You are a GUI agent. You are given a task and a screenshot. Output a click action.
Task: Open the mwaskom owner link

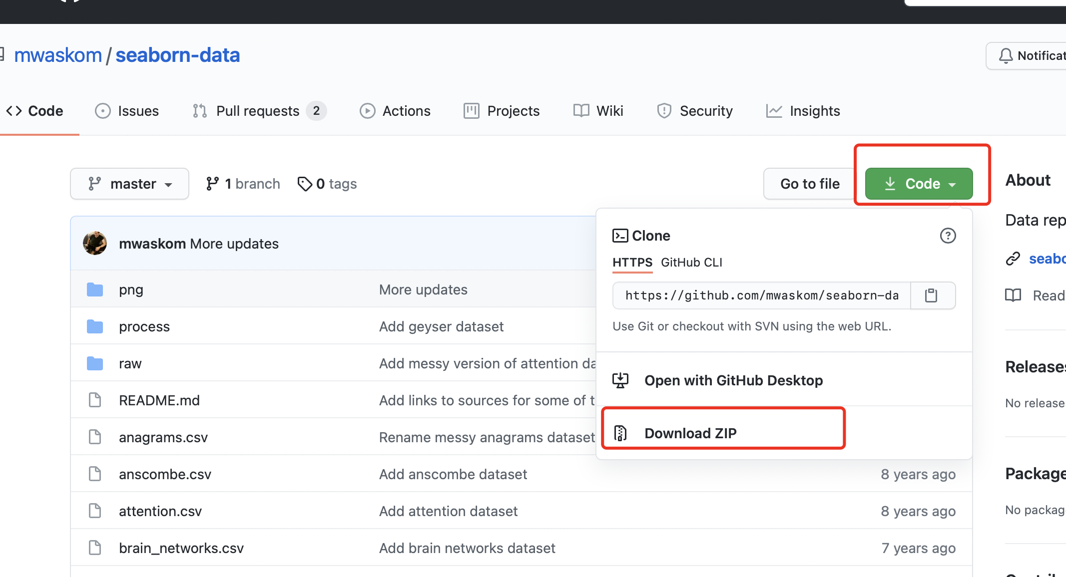click(x=58, y=55)
